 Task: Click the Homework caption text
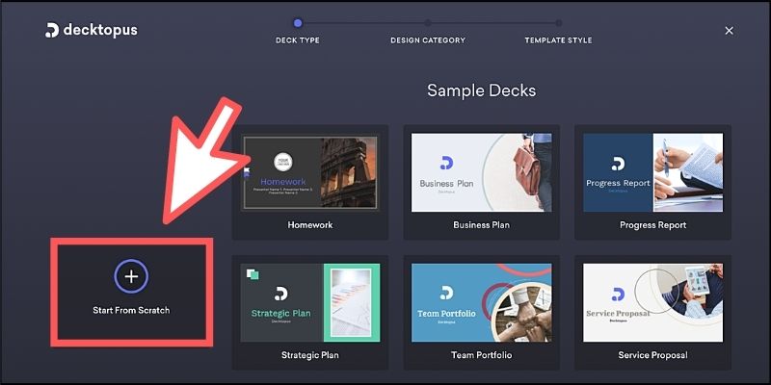click(309, 225)
